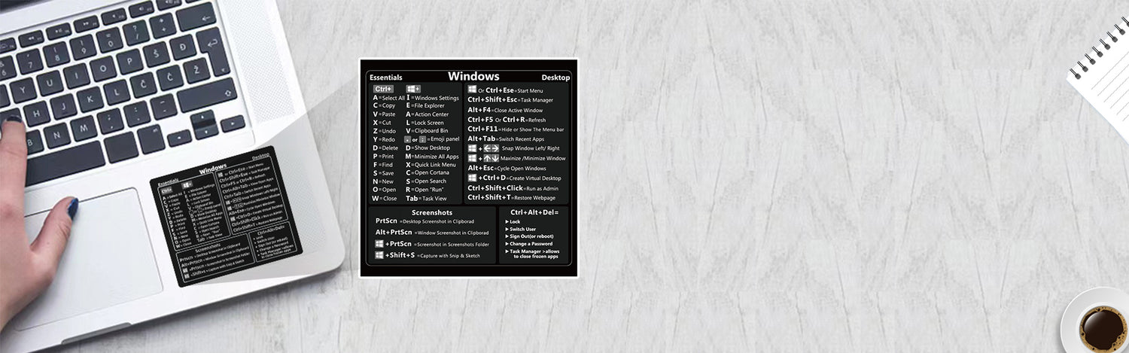1129x353 pixels.
Task: Click 'X=Quick Link Menu' on the large sticker
Action: click(x=431, y=165)
